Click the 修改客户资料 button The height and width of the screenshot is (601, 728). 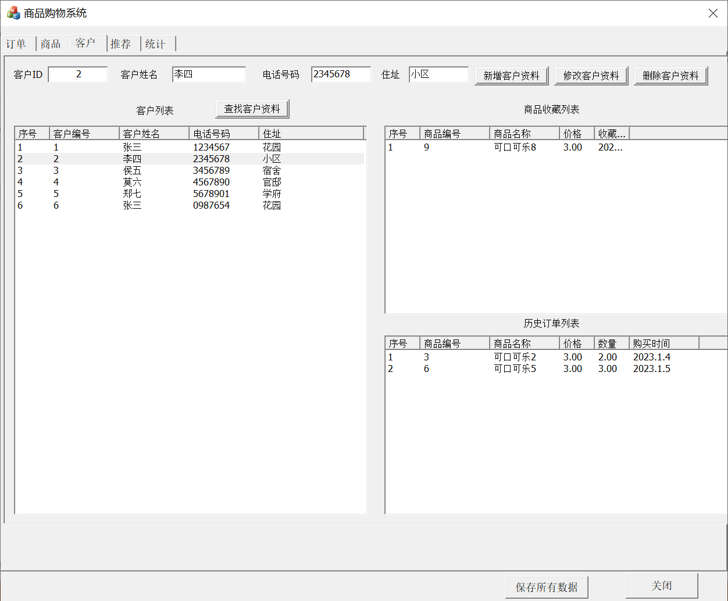click(x=591, y=76)
